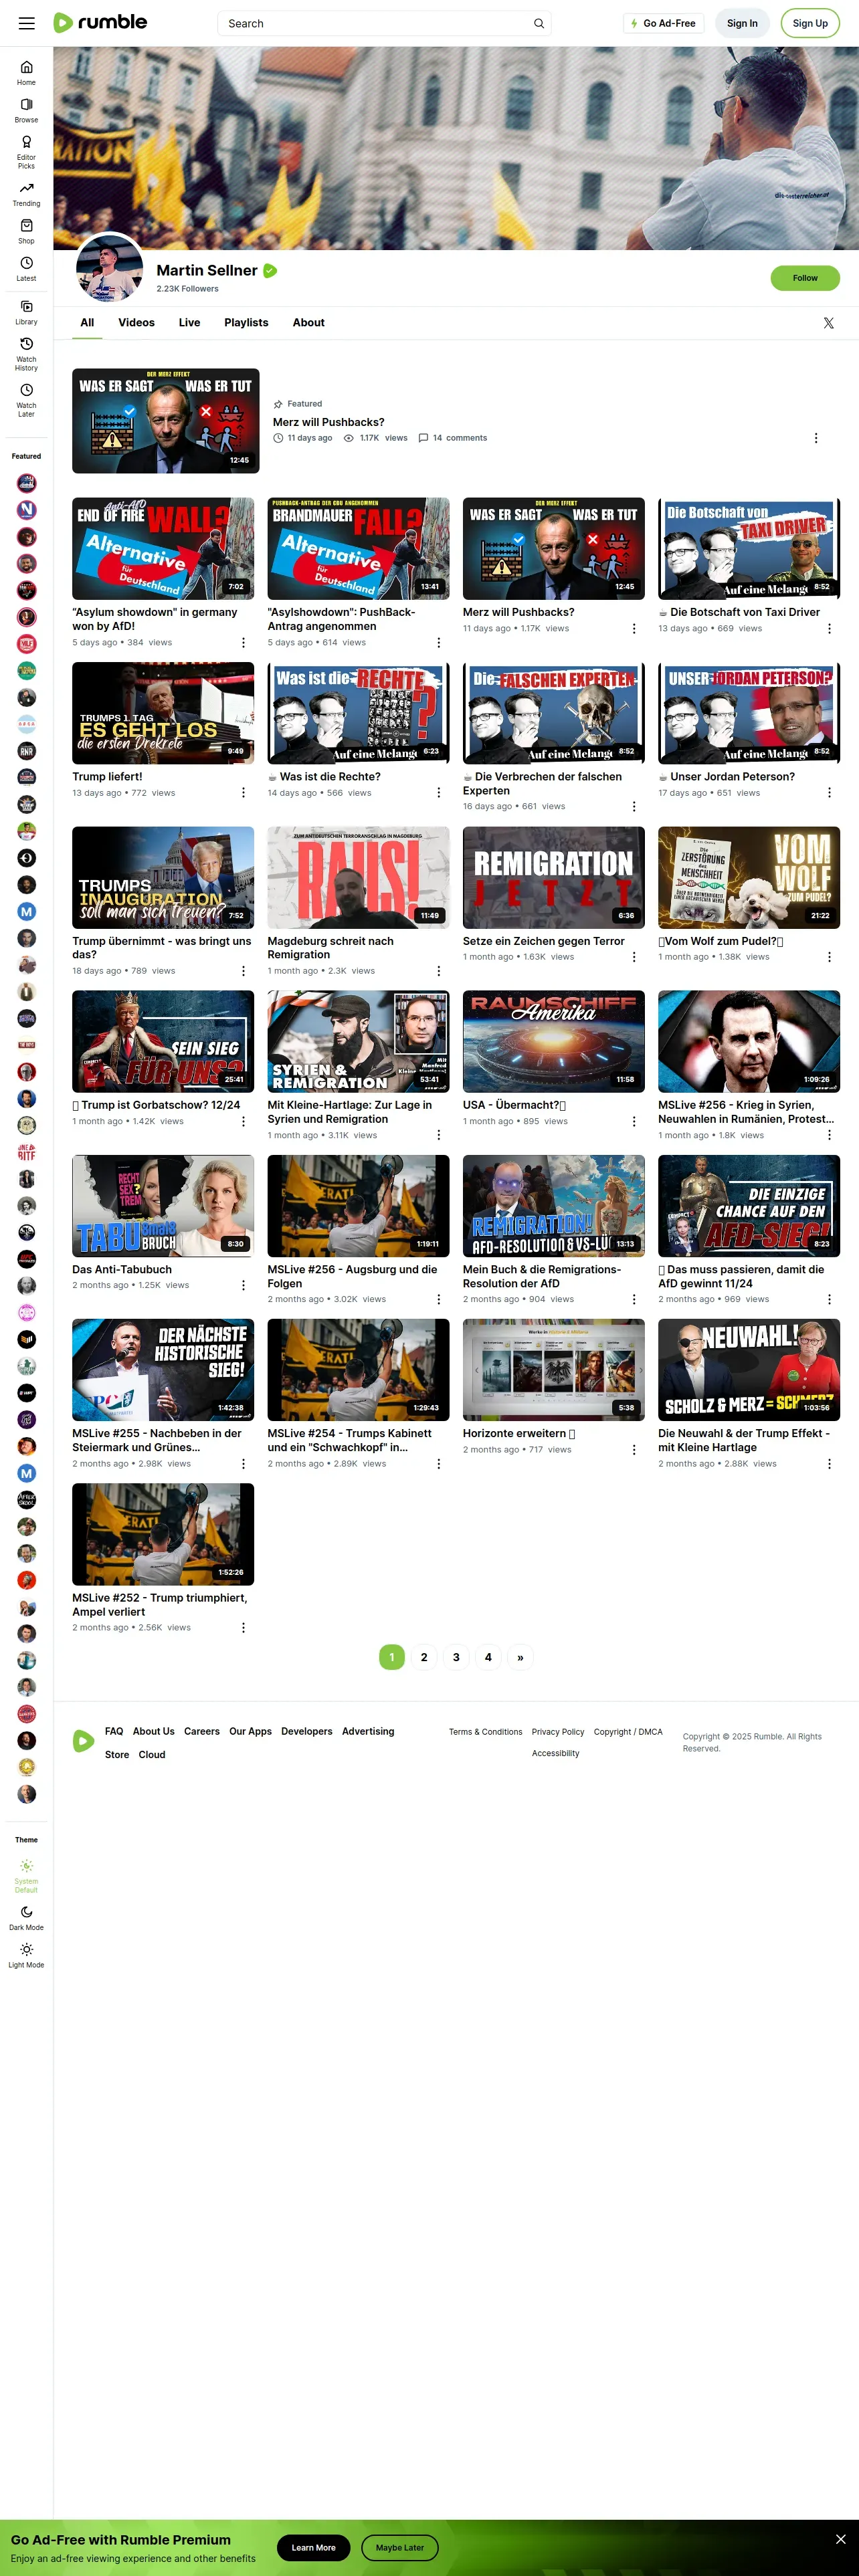
Task: Open the Advertising footer link
Action: (368, 1731)
